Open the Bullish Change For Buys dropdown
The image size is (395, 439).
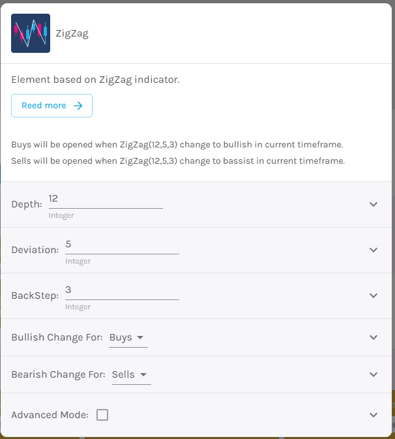(x=128, y=338)
